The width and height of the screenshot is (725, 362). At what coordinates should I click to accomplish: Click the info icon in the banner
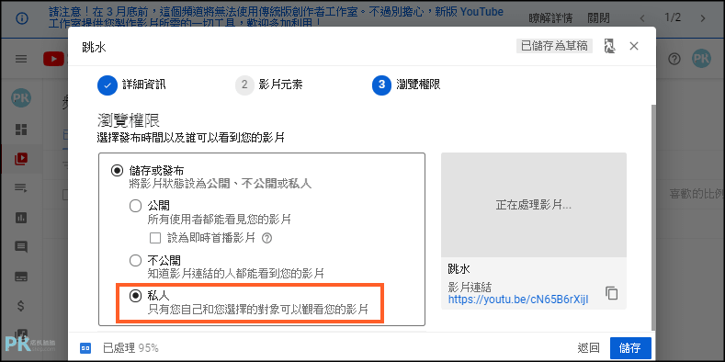click(21, 18)
